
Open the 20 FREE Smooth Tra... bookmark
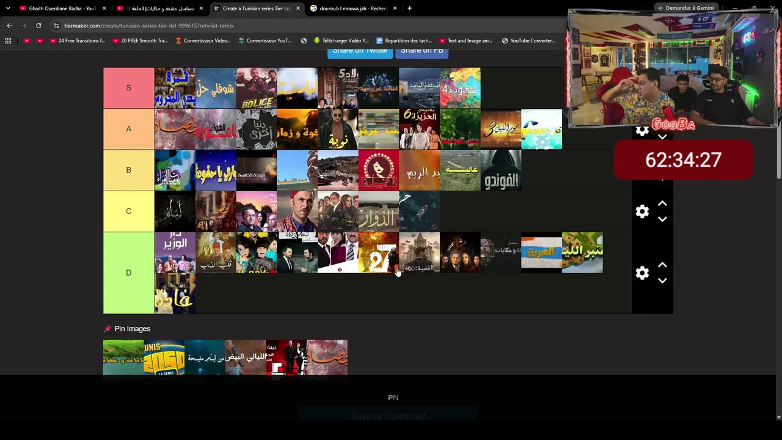point(140,41)
